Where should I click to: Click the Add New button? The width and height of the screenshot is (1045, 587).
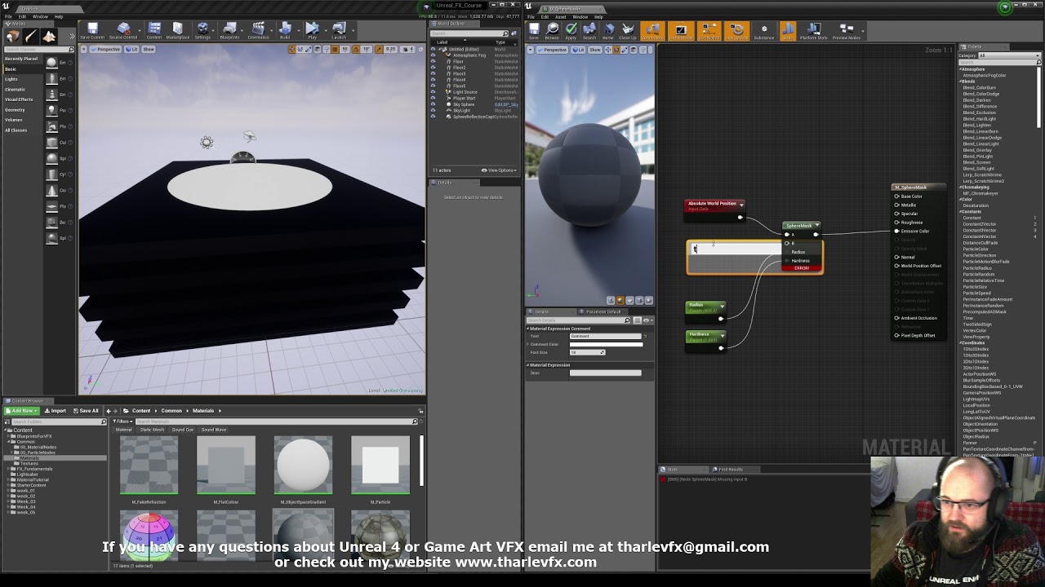point(22,411)
